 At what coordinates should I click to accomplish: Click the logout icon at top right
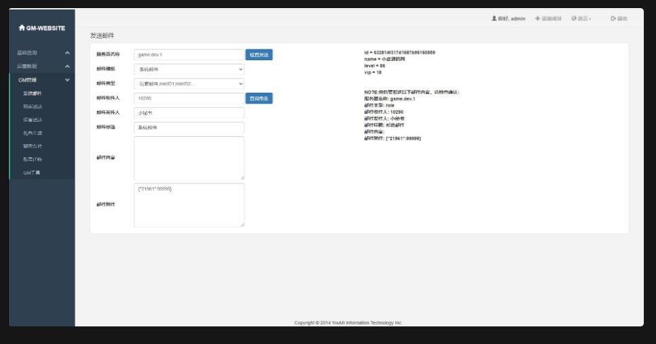pyautogui.click(x=613, y=19)
